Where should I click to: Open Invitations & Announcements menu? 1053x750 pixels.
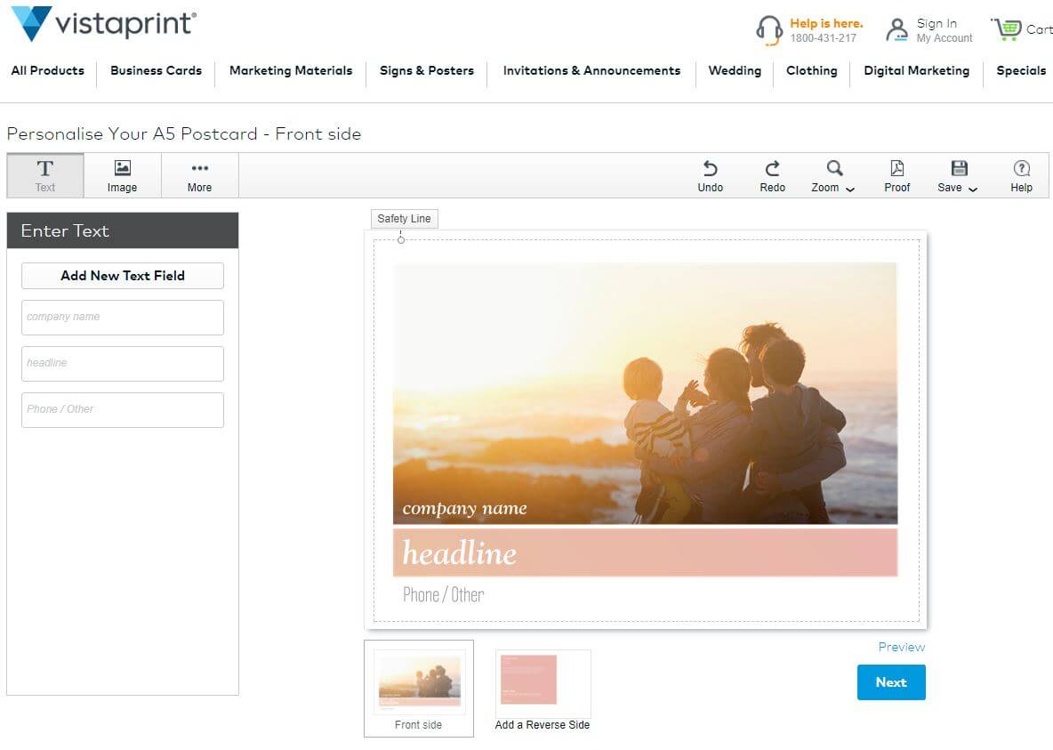[x=591, y=70]
